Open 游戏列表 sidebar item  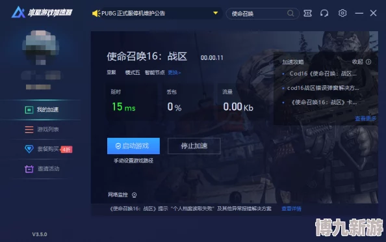(41, 129)
